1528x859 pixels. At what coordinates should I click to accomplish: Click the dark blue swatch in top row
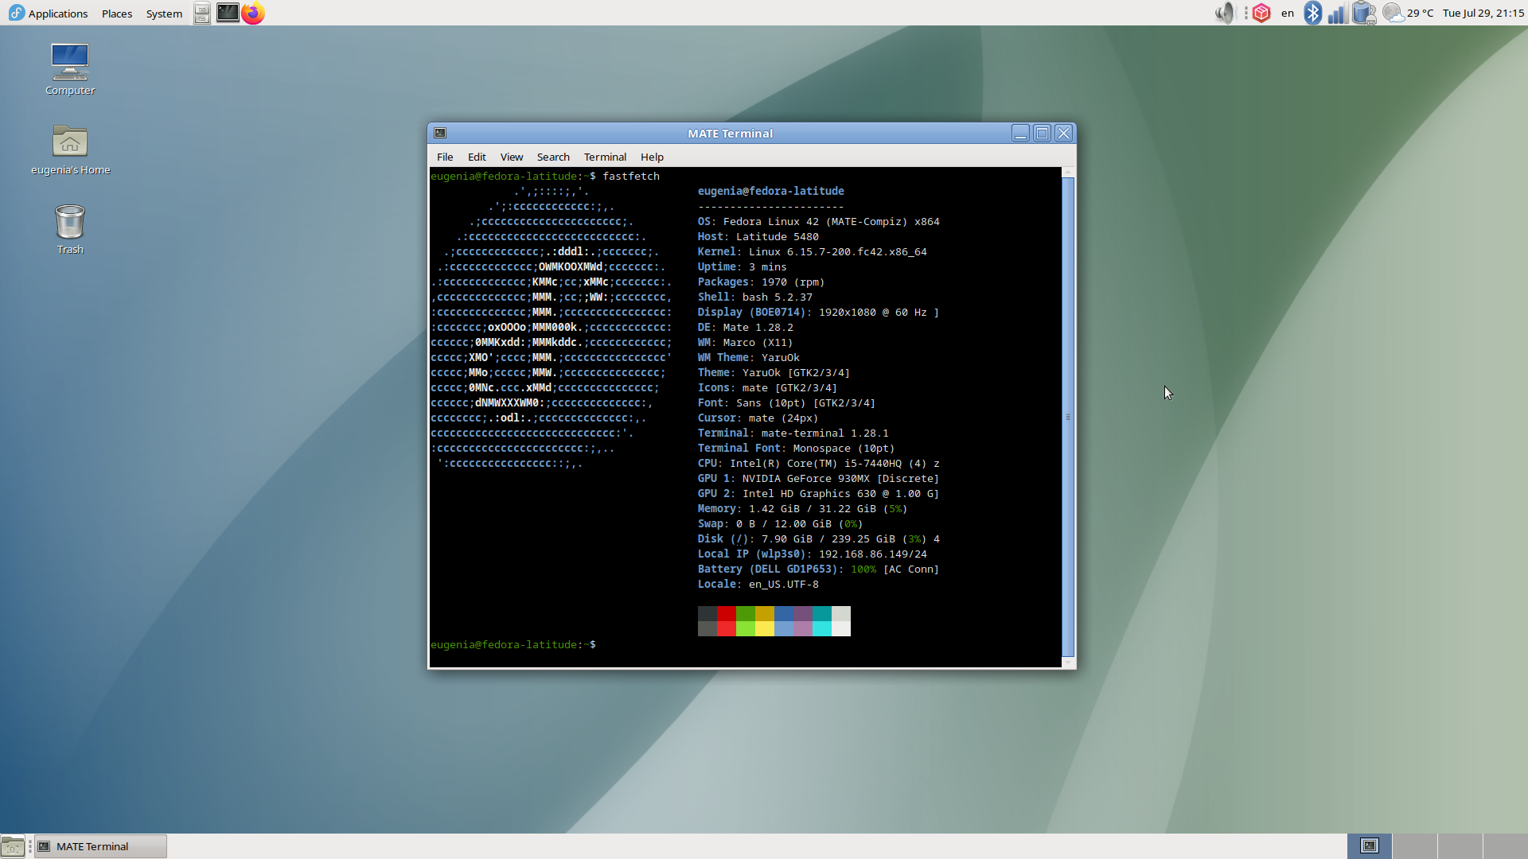(784, 613)
